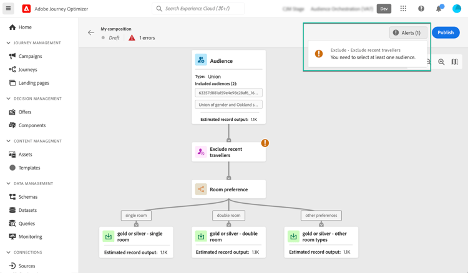The width and height of the screenshot is (468, 273).
Task: Select the Exclude recent travellers node
Action: pyautogui.click(x=228, y=152)
